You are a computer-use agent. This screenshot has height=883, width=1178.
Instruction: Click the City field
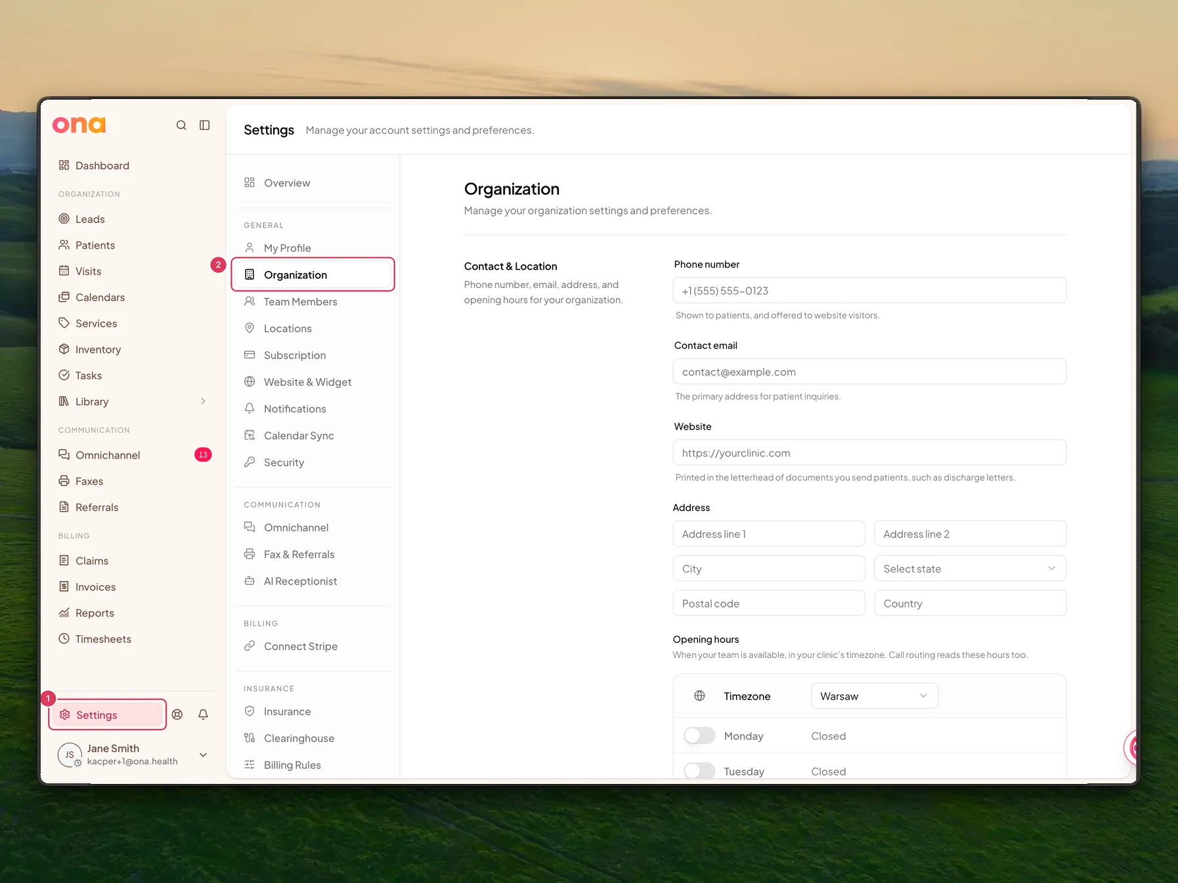769,569
